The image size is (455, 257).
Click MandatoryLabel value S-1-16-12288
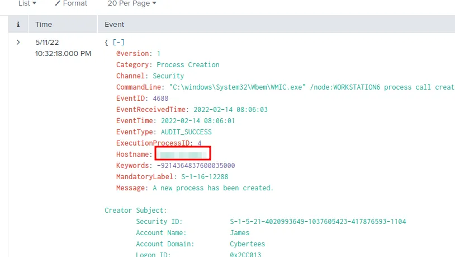pos(205,177)
